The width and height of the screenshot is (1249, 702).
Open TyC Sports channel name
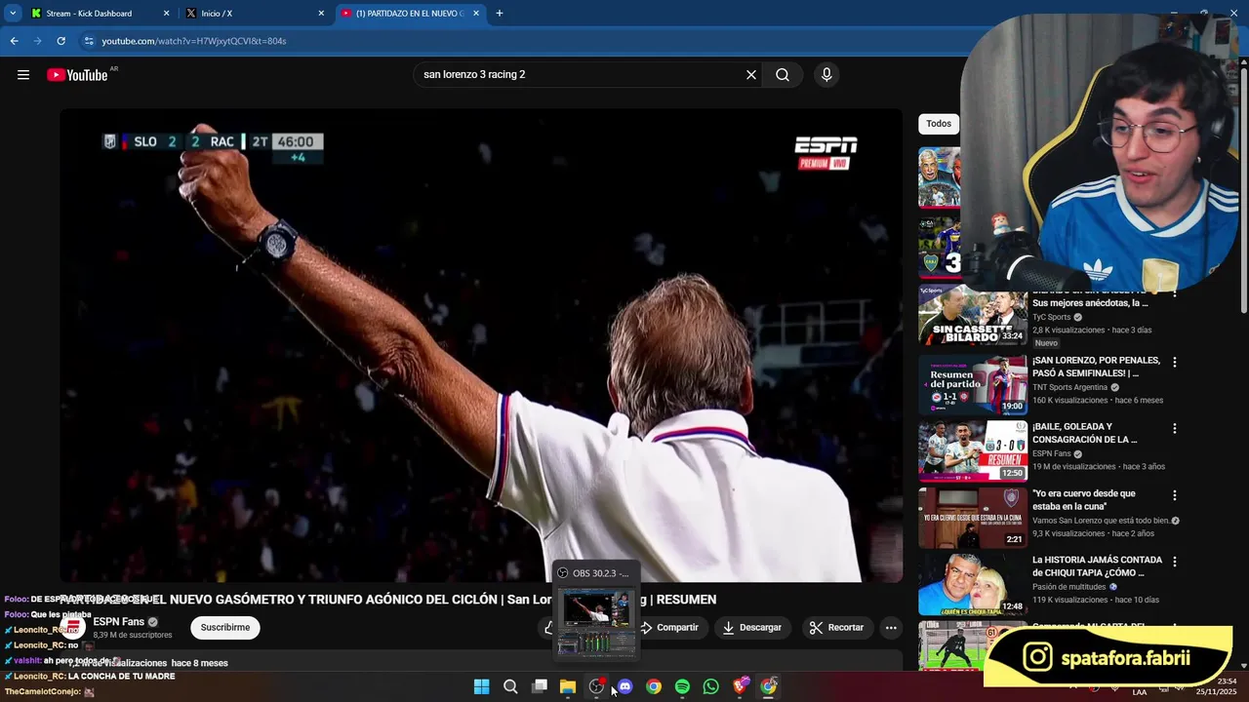[x=1051, y=317]
